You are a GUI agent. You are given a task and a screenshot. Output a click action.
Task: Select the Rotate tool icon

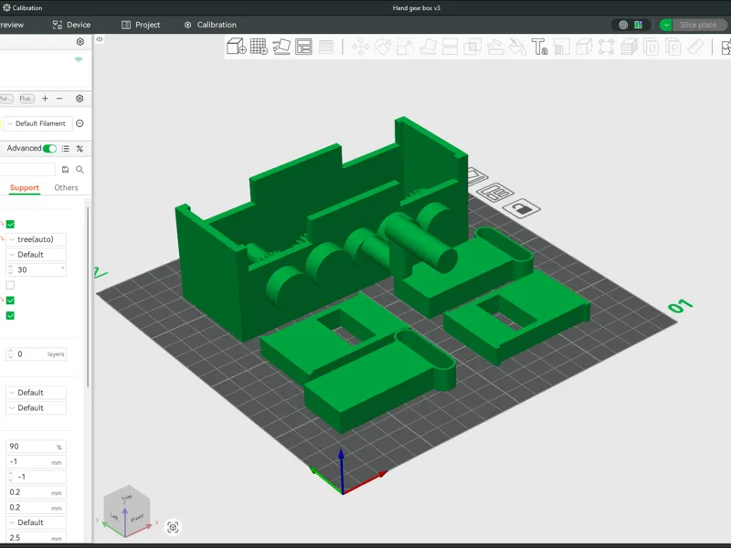click(383, 47)
